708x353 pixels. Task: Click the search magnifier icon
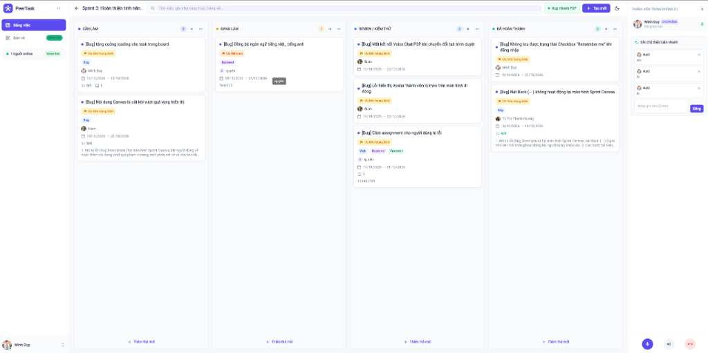coord(153,8)
